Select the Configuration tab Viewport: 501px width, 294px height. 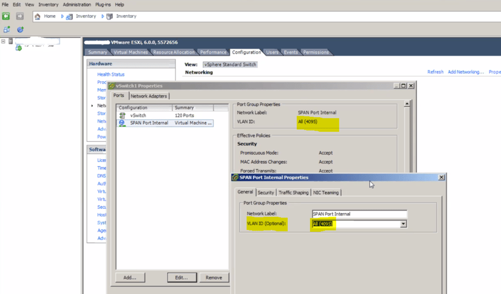247,52
